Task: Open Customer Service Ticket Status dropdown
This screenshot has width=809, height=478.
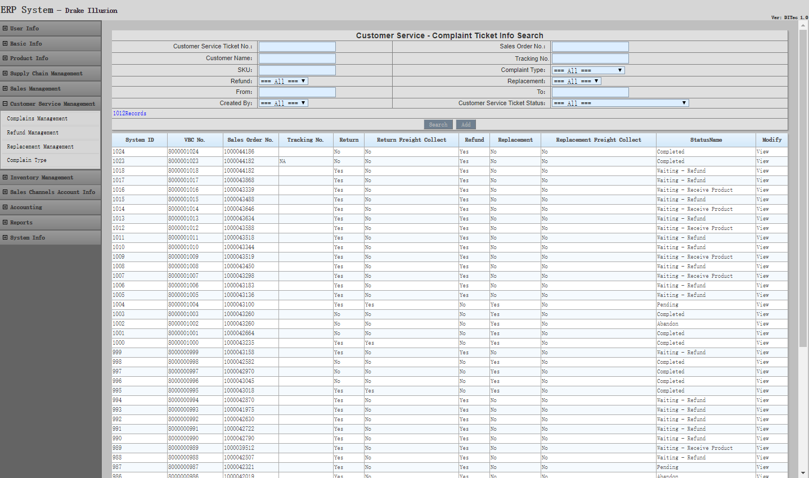Action: [x=620, y=103]
